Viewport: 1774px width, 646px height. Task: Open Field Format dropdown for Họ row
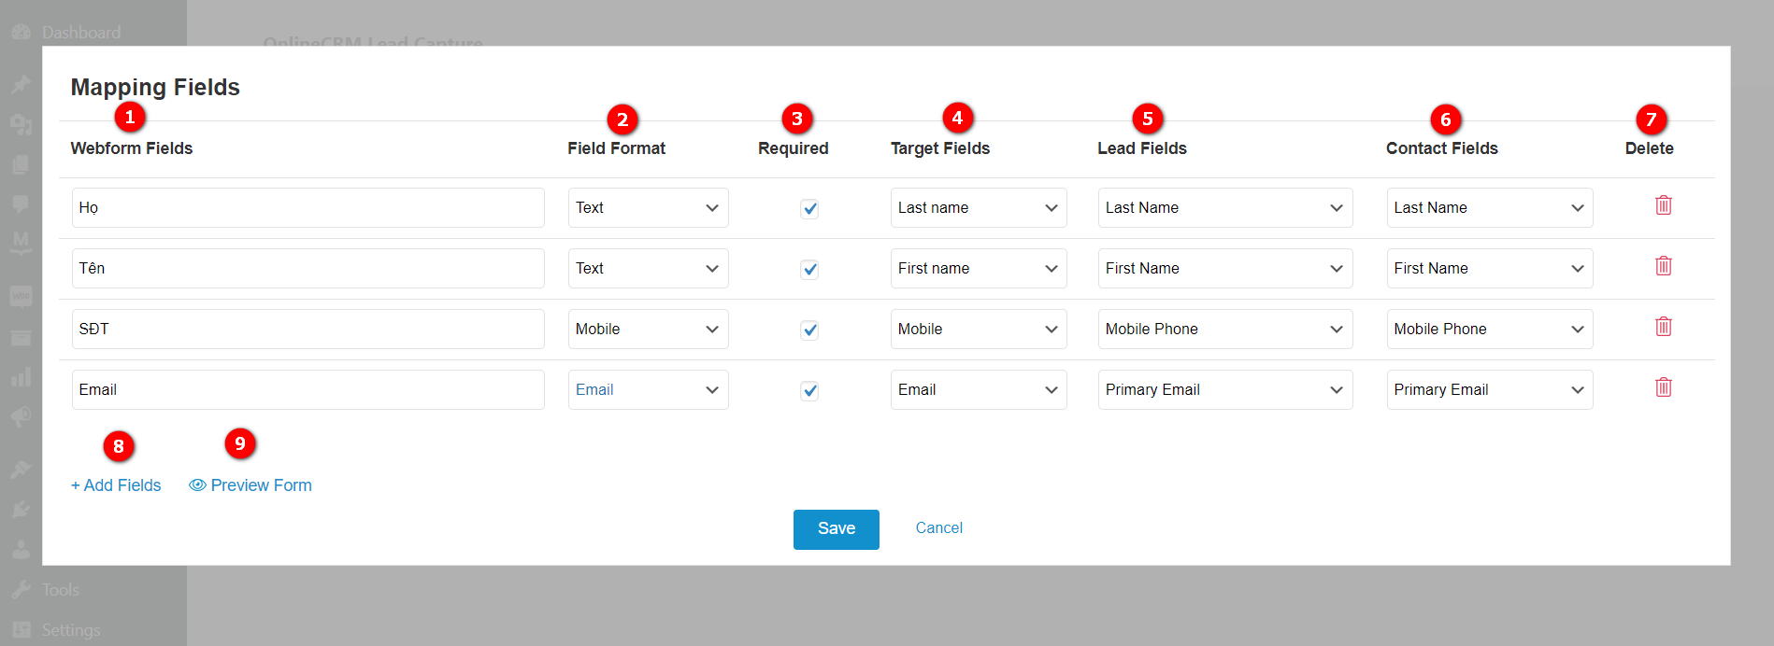648,207
